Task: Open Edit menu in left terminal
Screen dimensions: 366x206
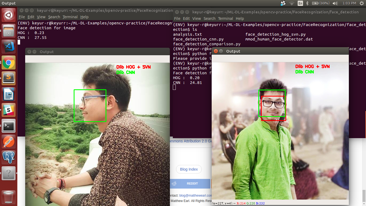Action: (31, 17)
